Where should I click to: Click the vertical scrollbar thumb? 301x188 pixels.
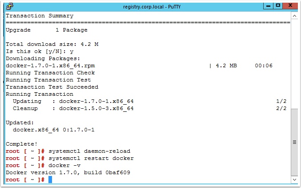[x=294, y=143]
